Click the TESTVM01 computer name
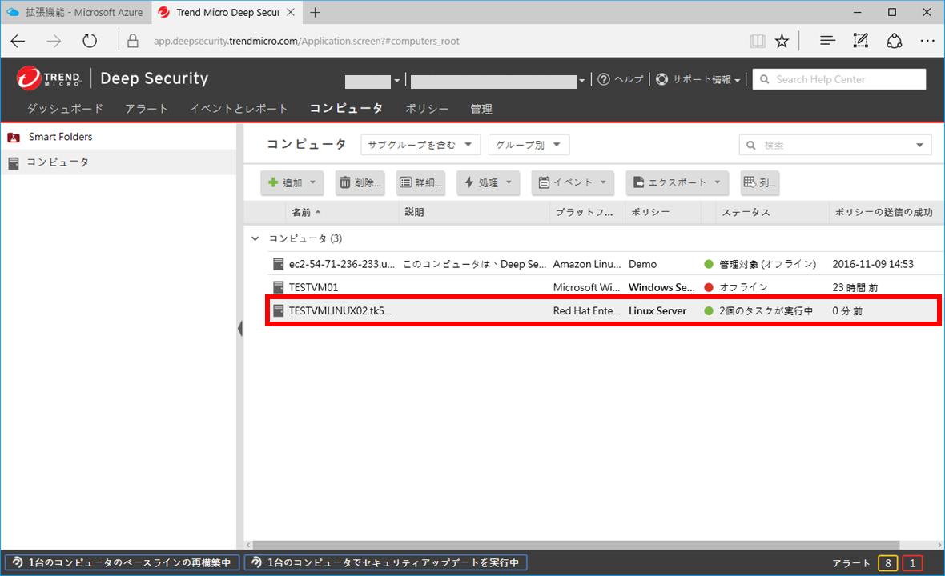 (x=313, y=287)
